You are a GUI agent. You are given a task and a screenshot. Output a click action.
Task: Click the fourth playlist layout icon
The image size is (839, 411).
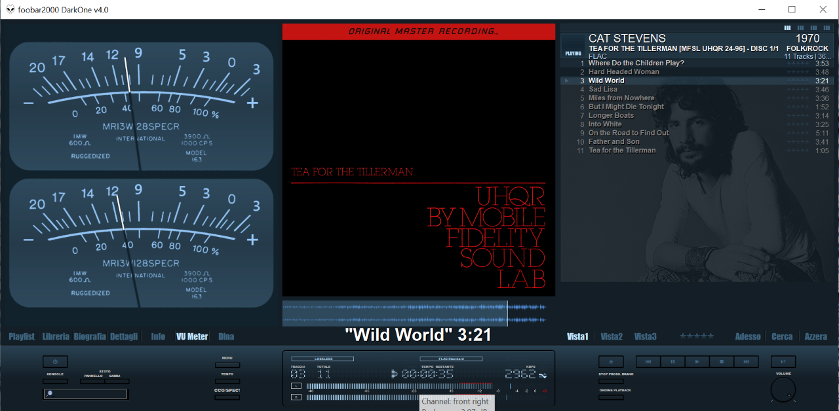(826, 28)
